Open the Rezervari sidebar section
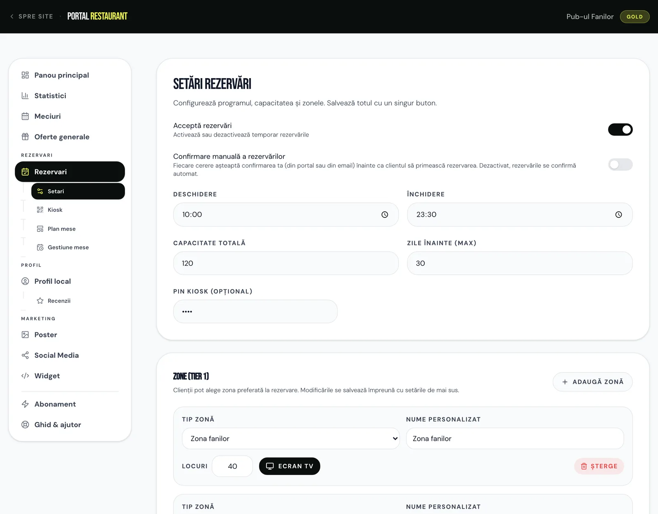The width and height of the screenshot is (658, 514). 70,172
